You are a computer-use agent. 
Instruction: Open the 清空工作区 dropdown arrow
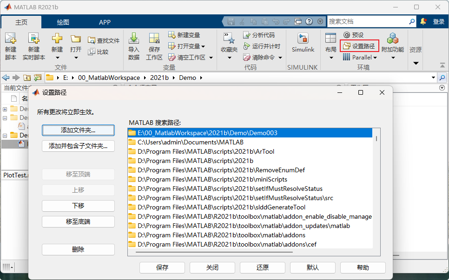pyautogui.click(x=211, y=58)
